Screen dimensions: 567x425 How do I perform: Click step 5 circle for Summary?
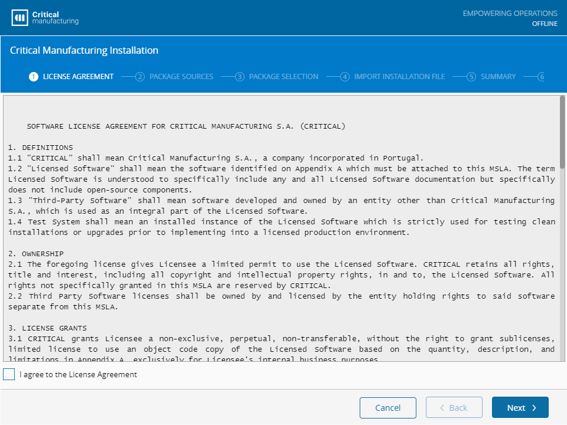[x=471, y=77]
